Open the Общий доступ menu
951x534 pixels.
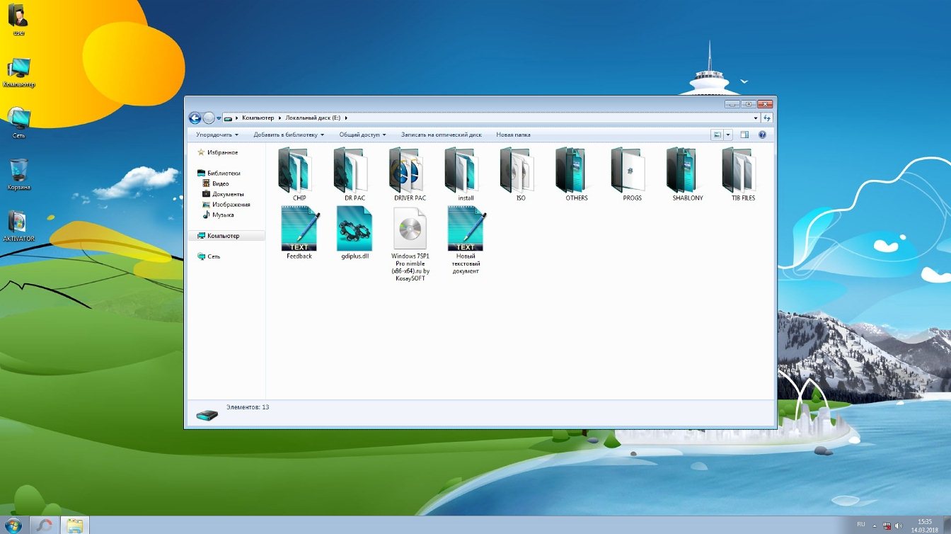coord(362,135)
